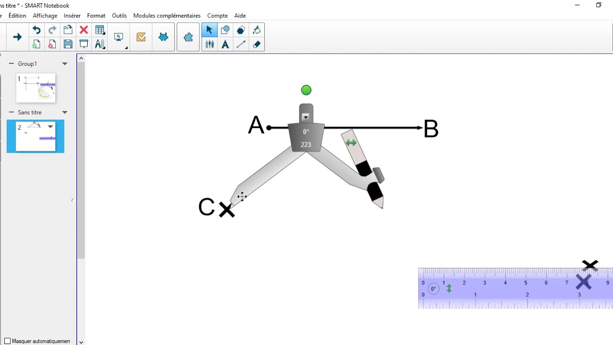Open the compass top dropdown menu
613x345 pixels.
(x=306, y=117)
